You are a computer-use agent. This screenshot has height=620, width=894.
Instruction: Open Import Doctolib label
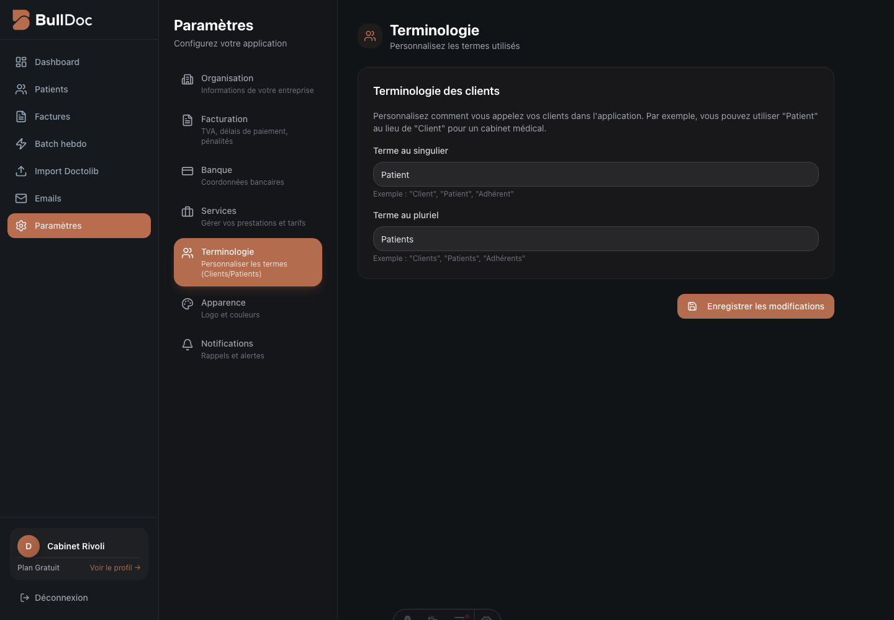tap(66, 171)
